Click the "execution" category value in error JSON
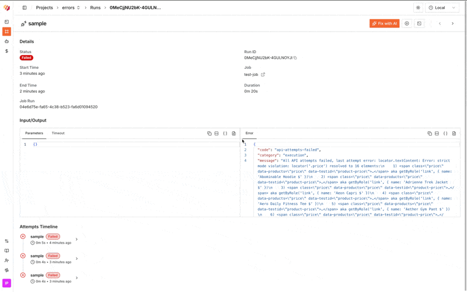The width and height of the screenshot is (467, 292). point(295,155)
